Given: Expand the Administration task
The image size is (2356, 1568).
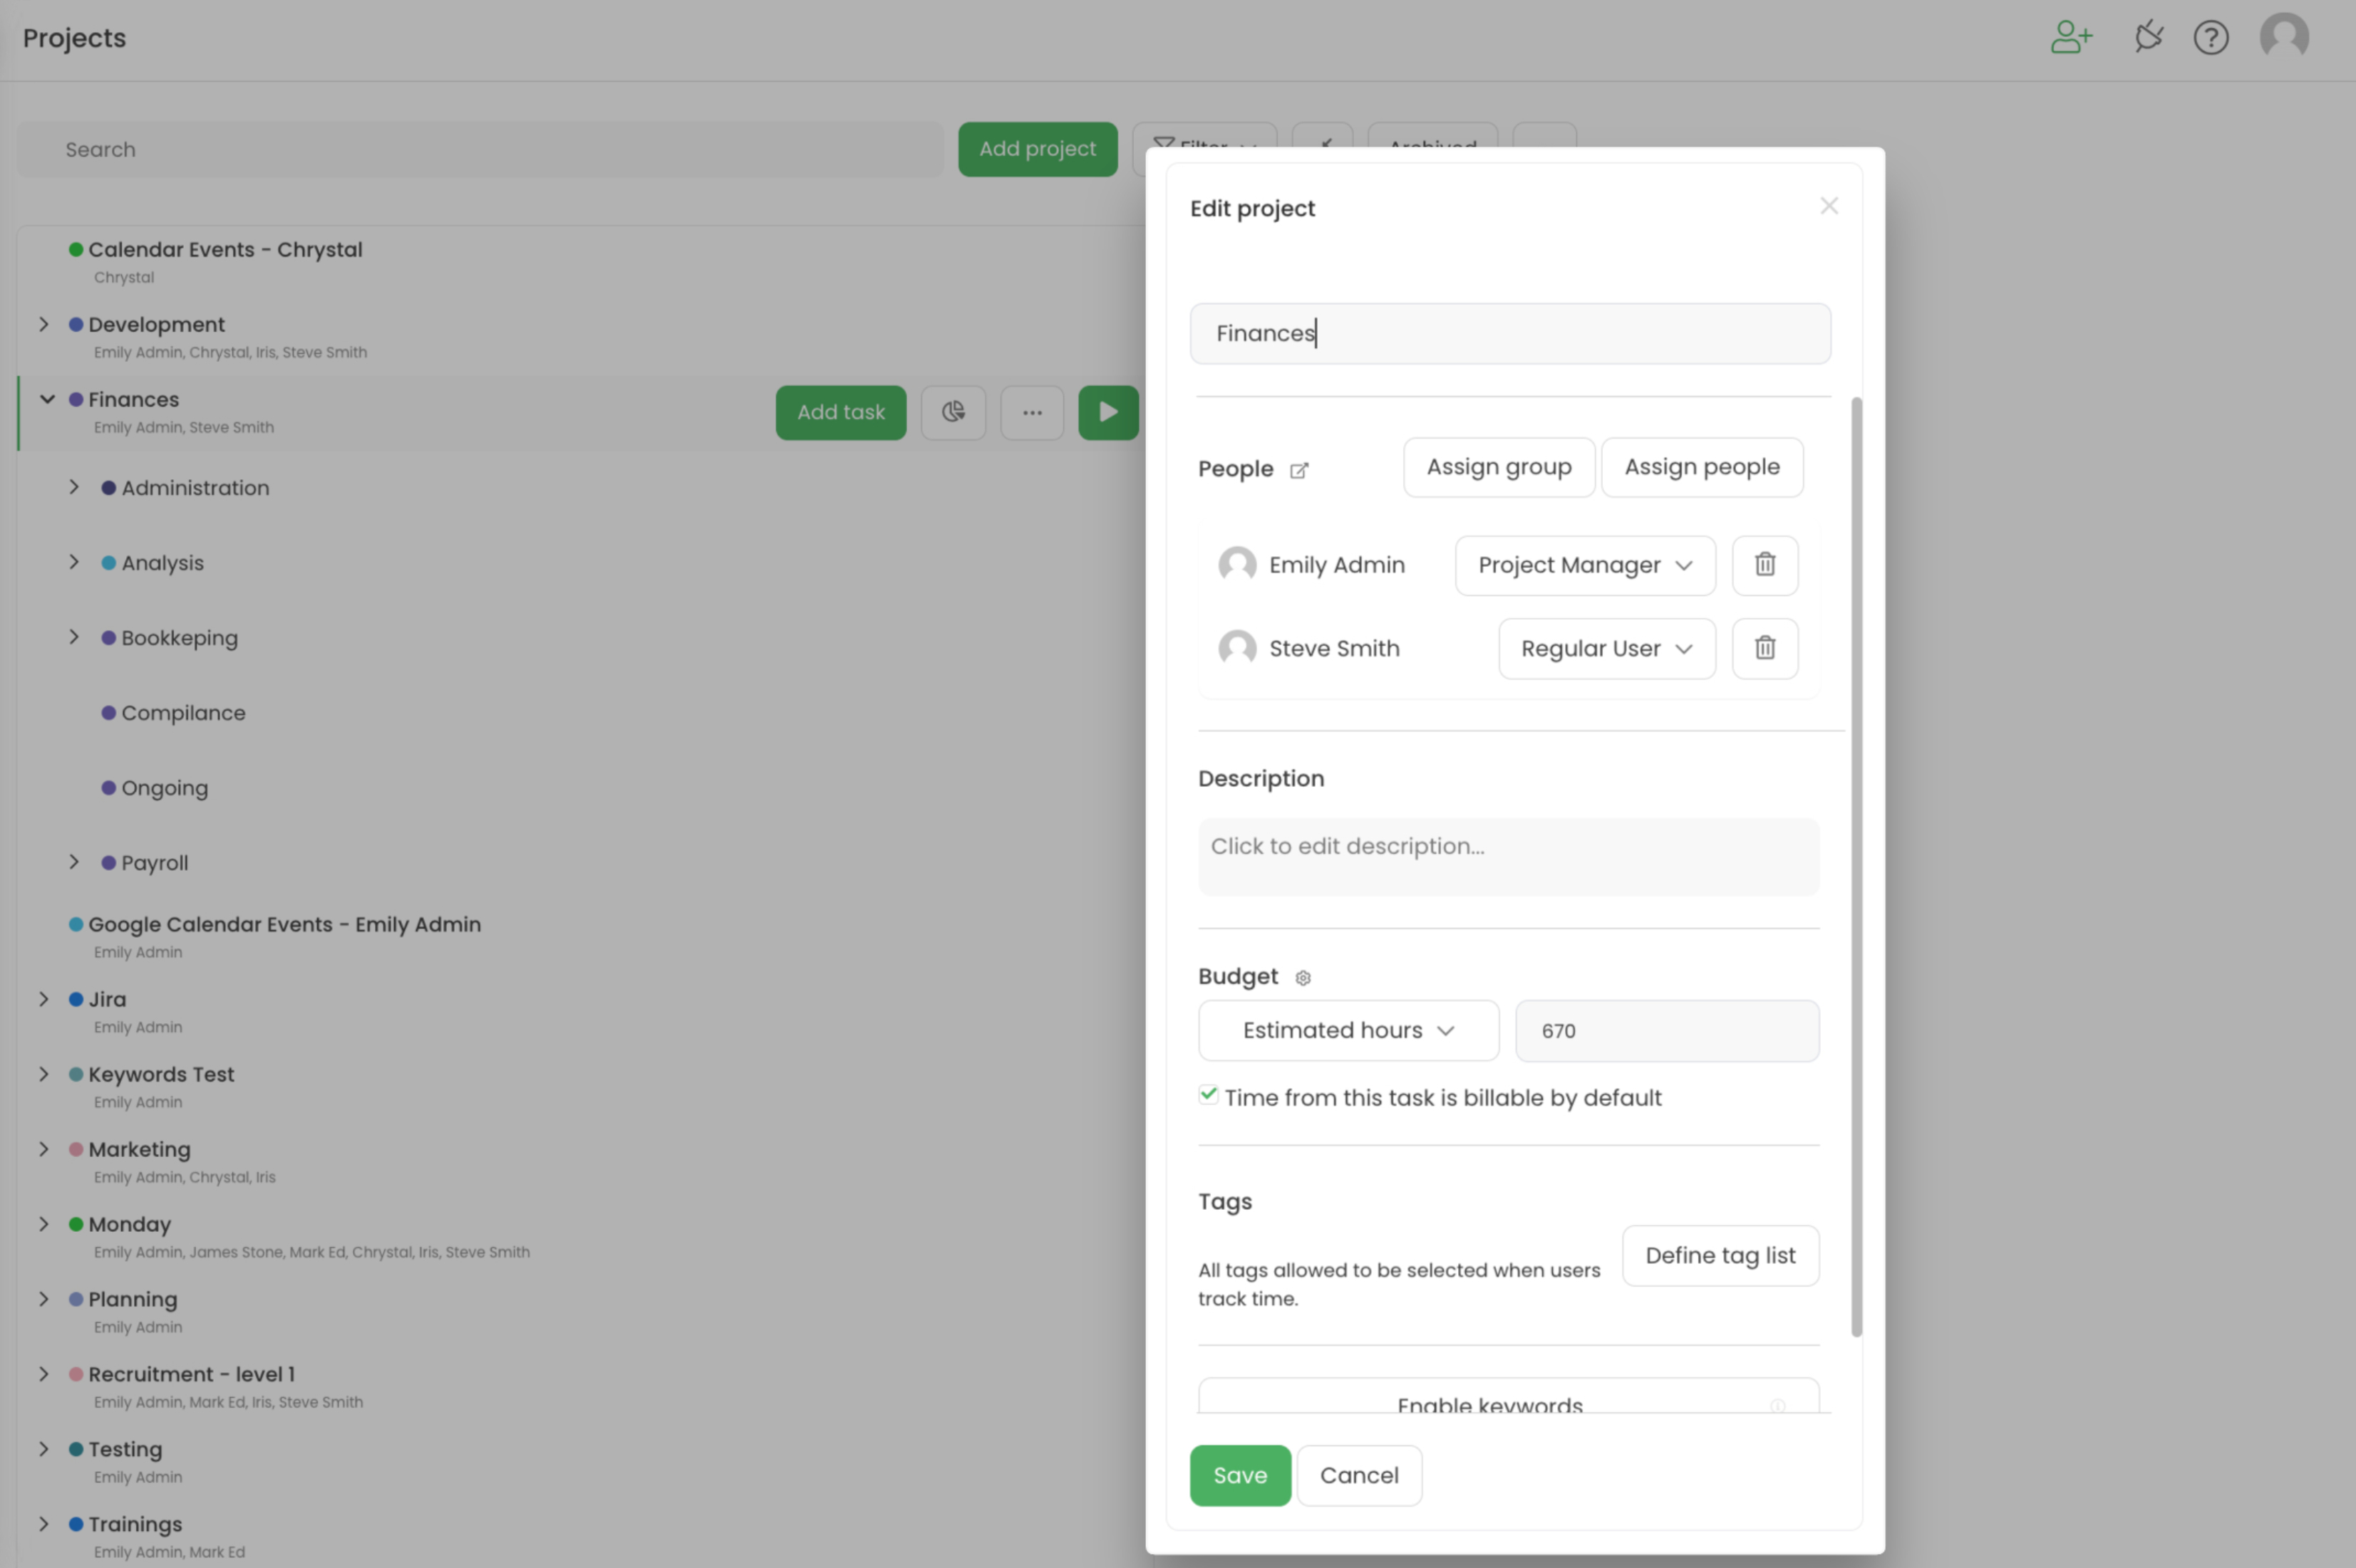Looking at the screenshot, I should (74, 487).
